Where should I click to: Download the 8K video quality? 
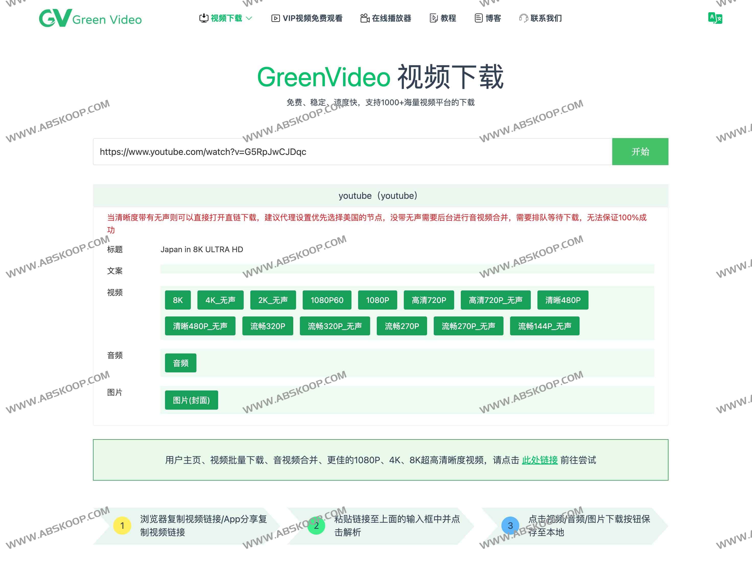coord(178,300)
